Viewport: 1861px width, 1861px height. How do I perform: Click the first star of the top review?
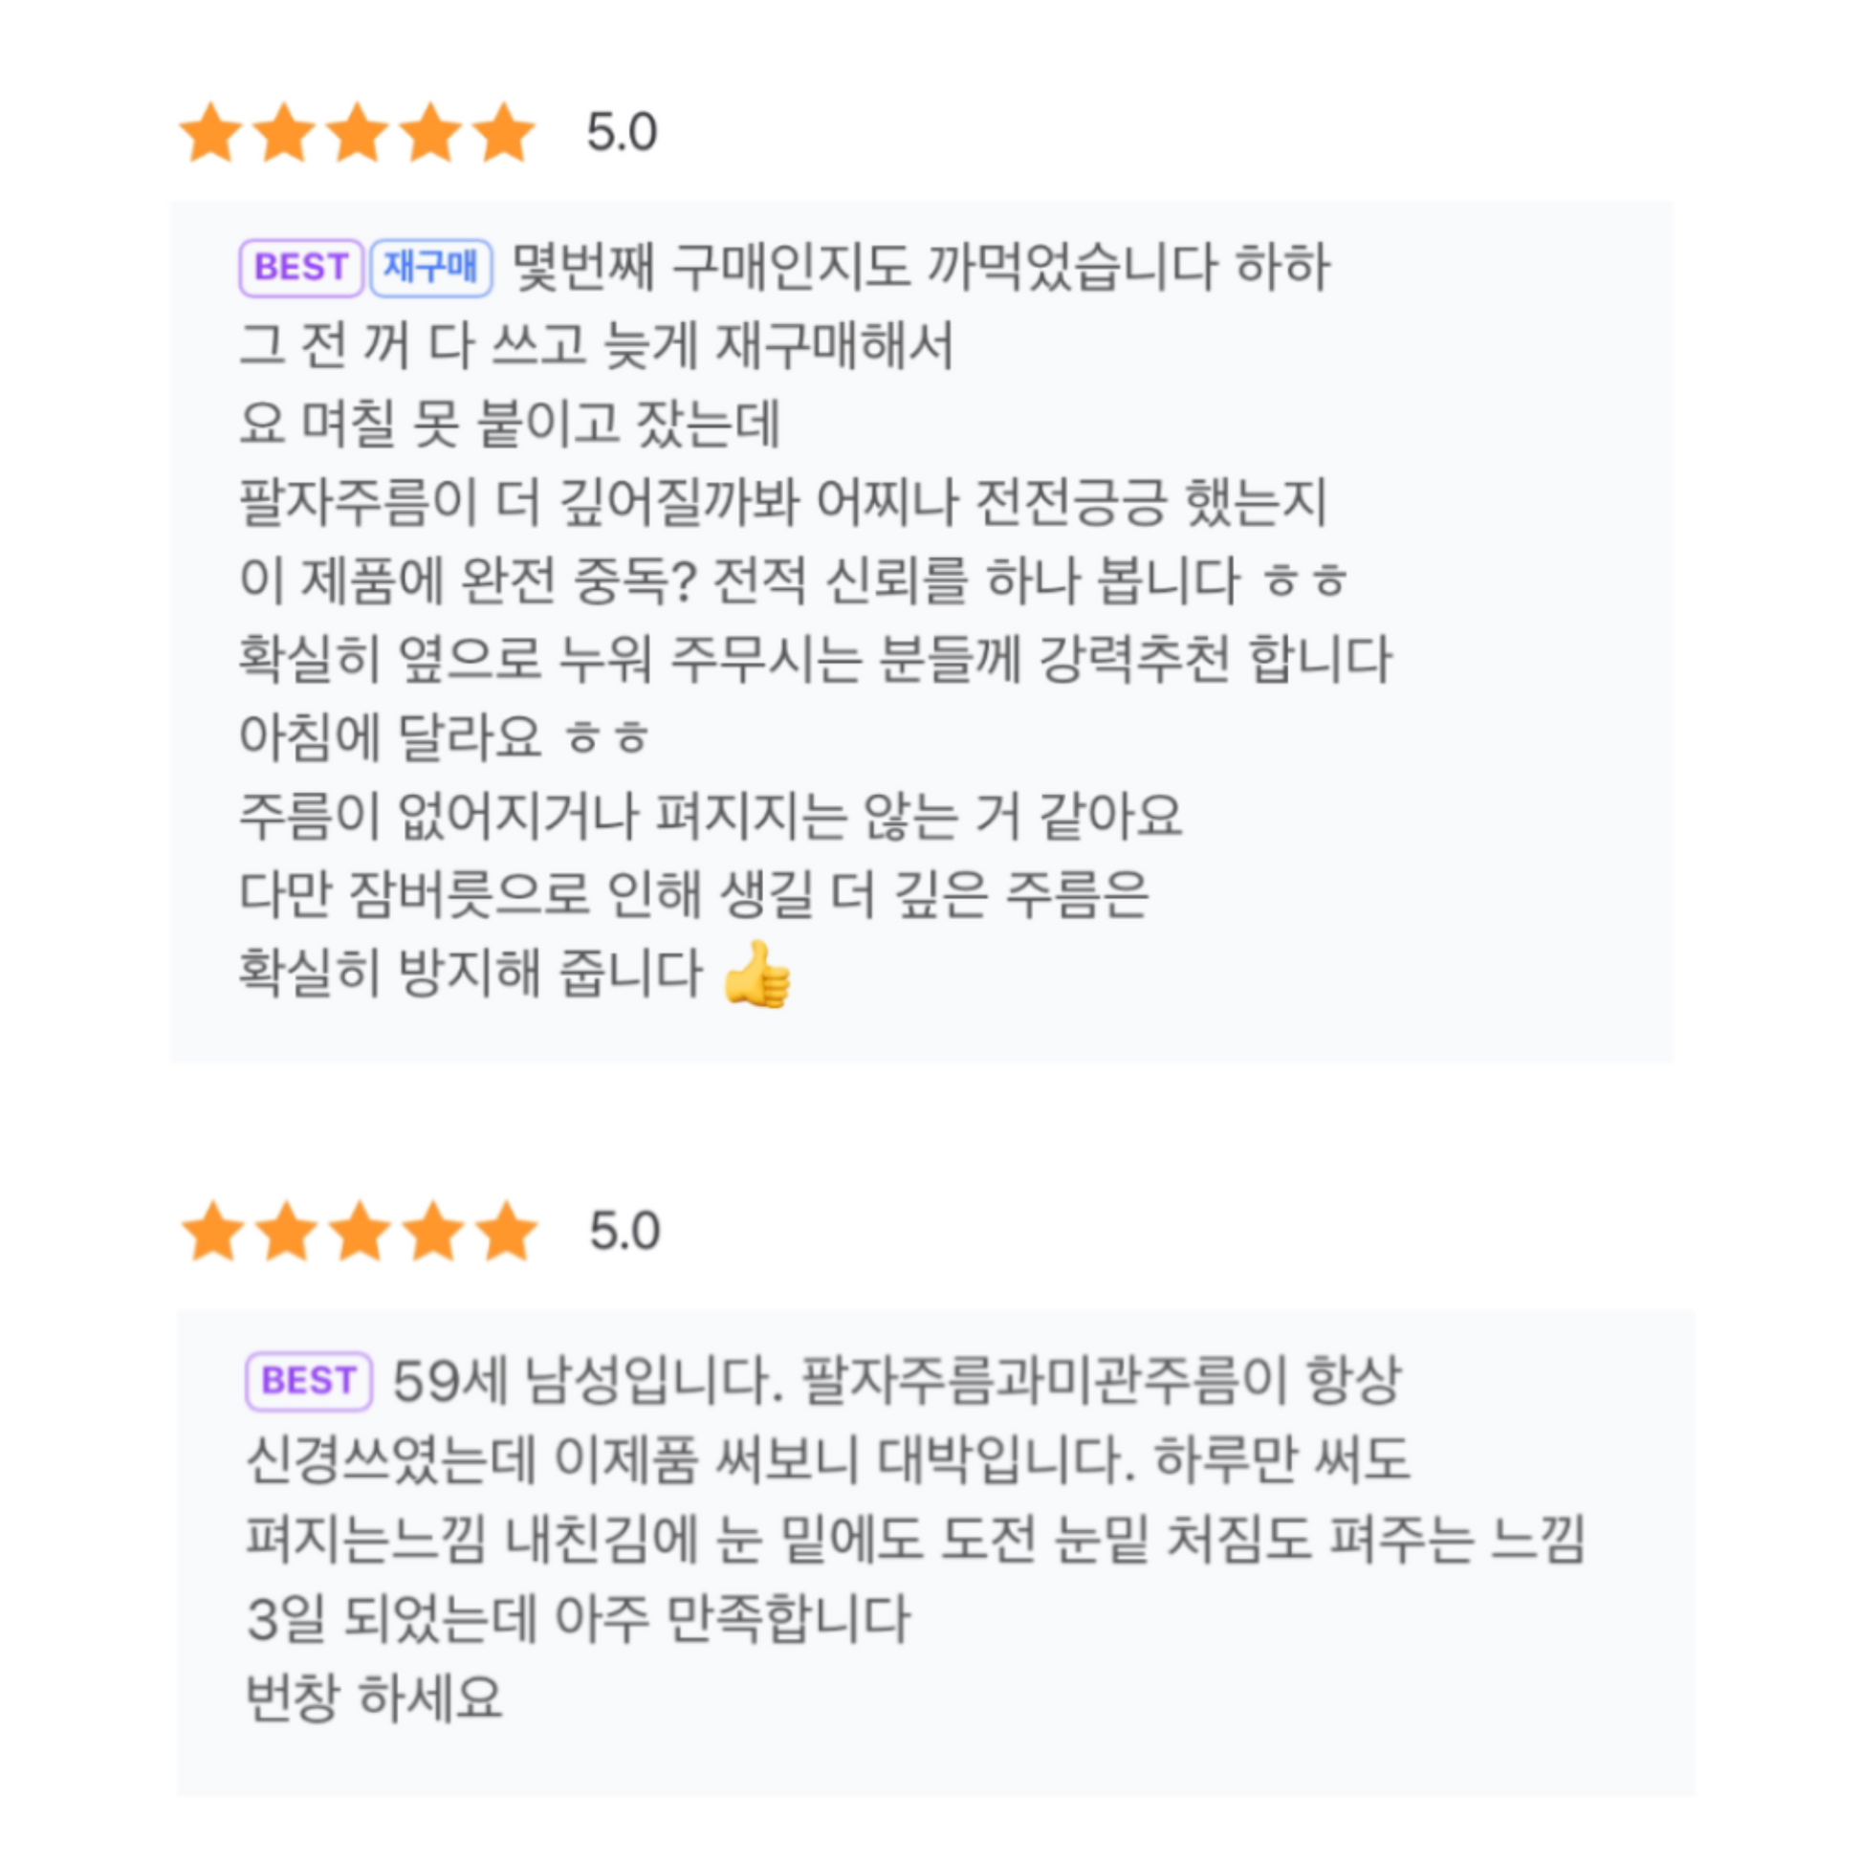(211, 133)
